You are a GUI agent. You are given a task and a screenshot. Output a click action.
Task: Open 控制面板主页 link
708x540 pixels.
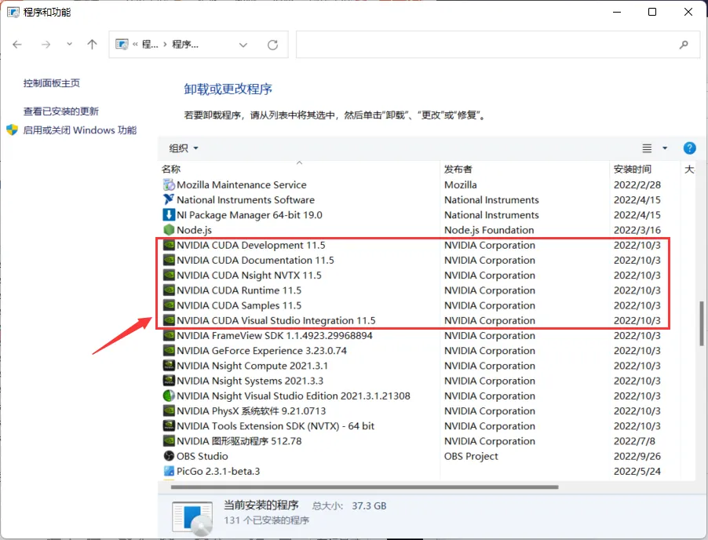tap(52, 83)
